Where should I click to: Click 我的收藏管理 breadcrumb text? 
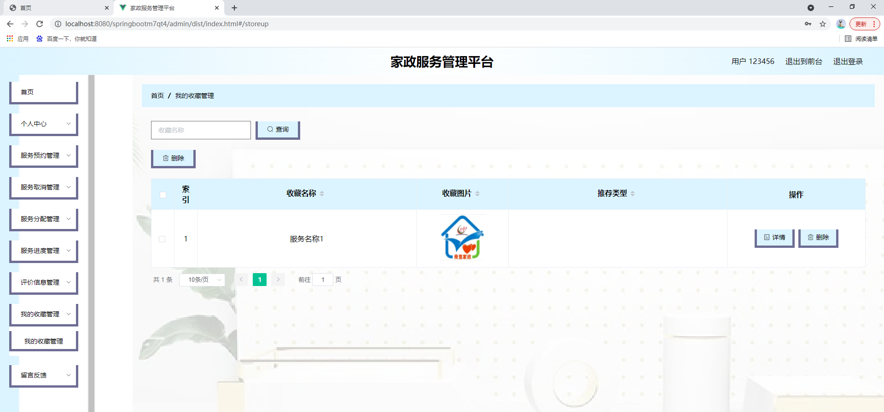point(194,96)
